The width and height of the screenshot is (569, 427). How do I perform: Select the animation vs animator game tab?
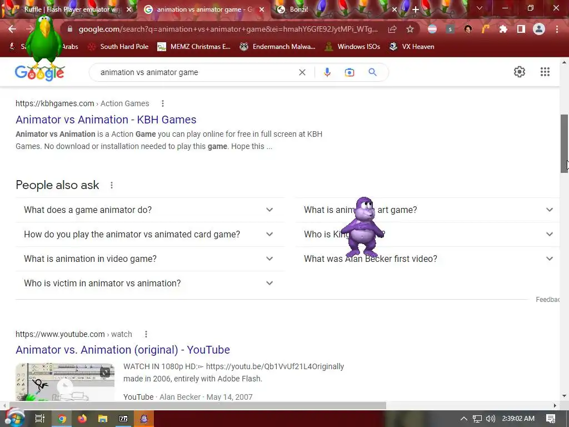(x=204, y=9)
